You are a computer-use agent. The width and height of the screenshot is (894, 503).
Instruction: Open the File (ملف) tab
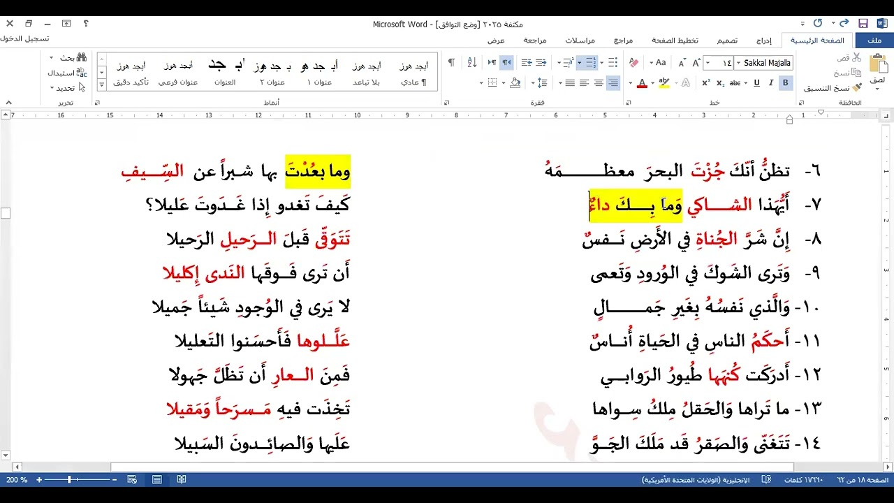click(875, 41)
